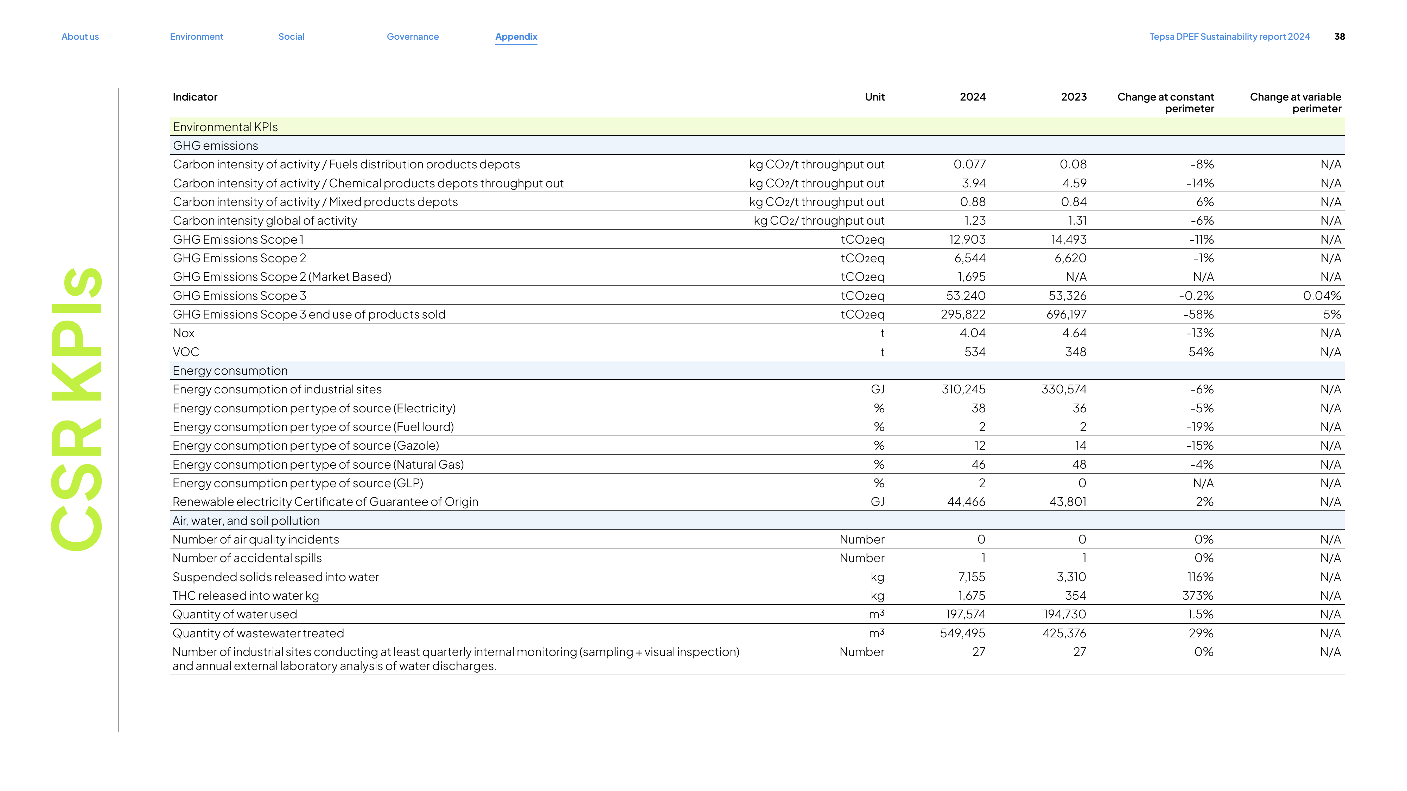Select the Environmental KPIs section row

757,127
